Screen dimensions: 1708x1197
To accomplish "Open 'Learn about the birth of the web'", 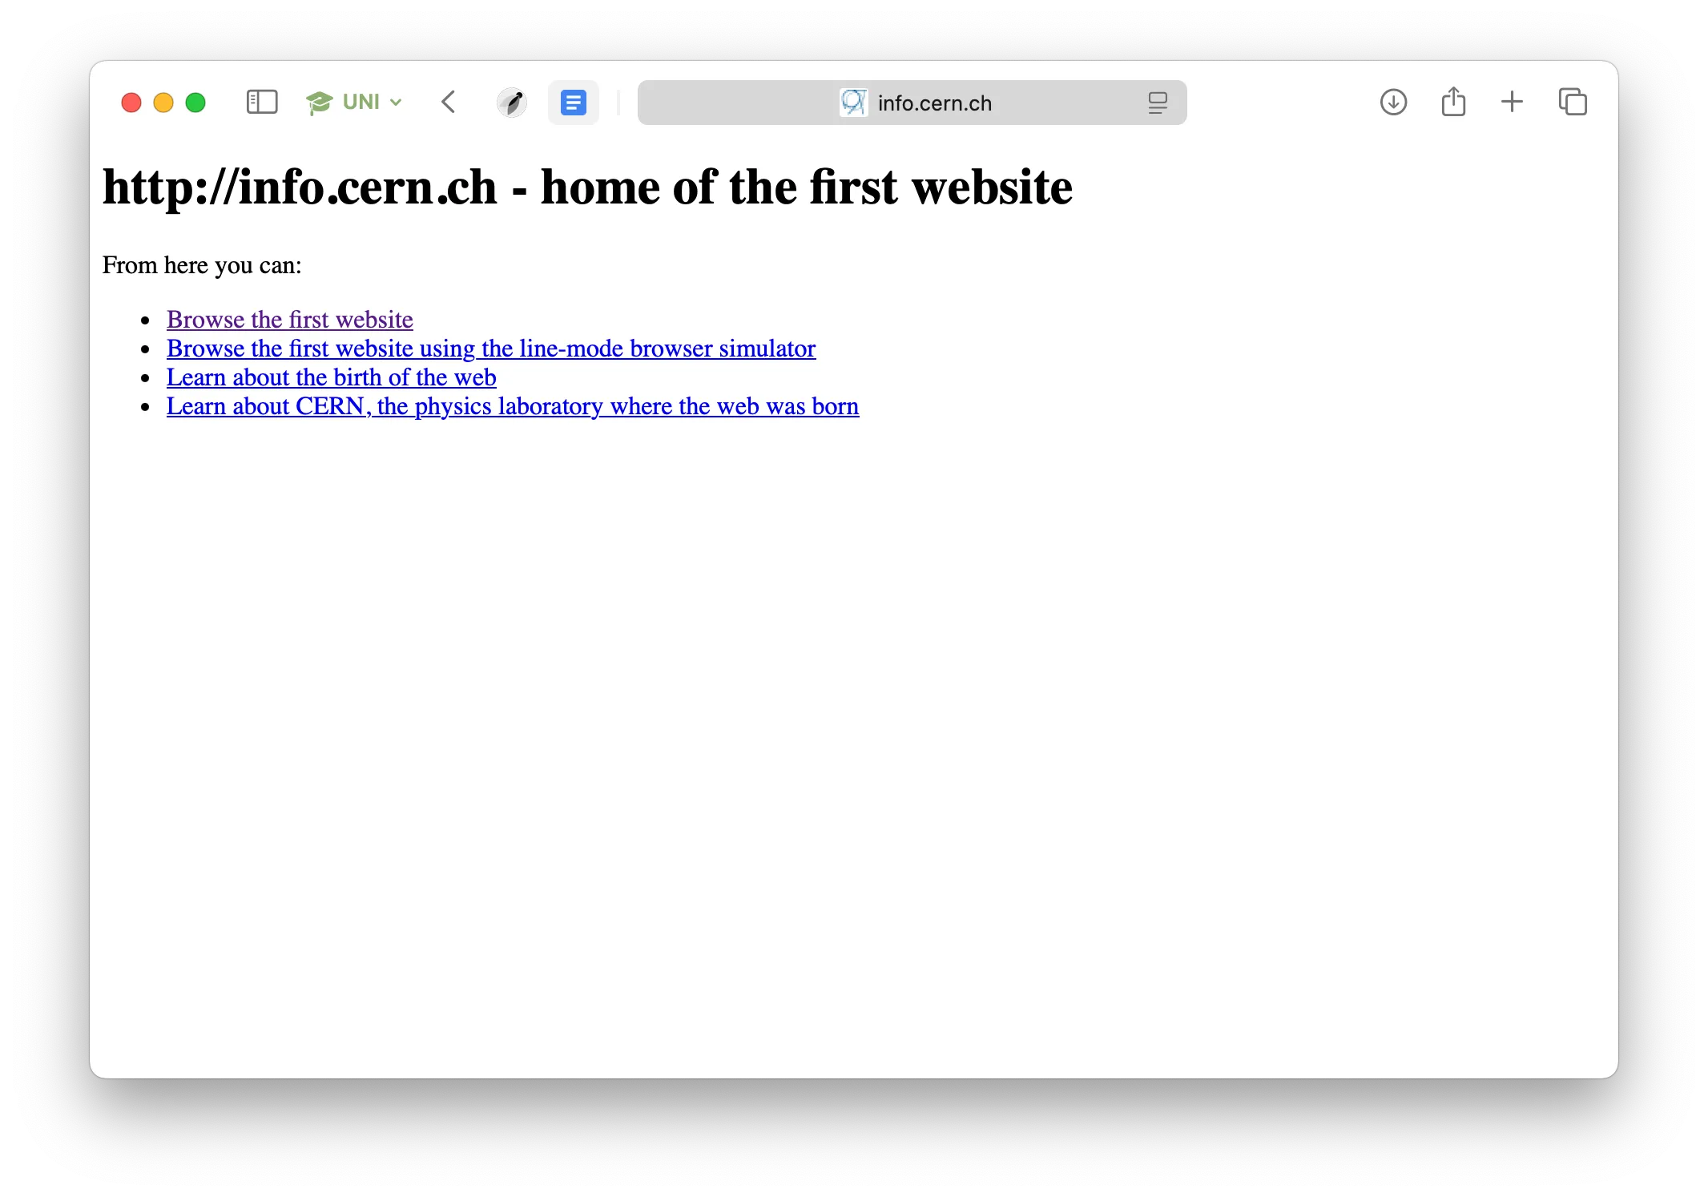I will pyautogui.click(x=330, y=377).
